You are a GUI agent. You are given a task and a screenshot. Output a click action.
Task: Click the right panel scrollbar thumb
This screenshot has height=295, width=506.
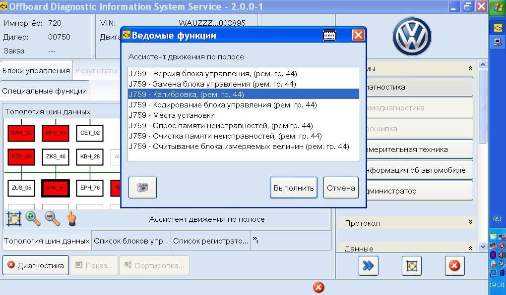coord(483,106)
